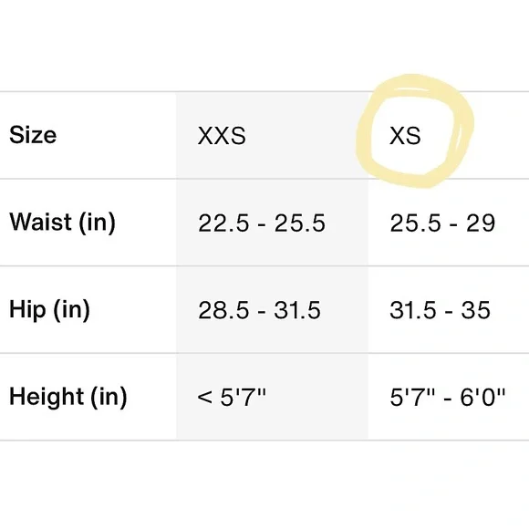Click 28.5 in the XXS hip range
529x529 pixels.
pos(223,310)
